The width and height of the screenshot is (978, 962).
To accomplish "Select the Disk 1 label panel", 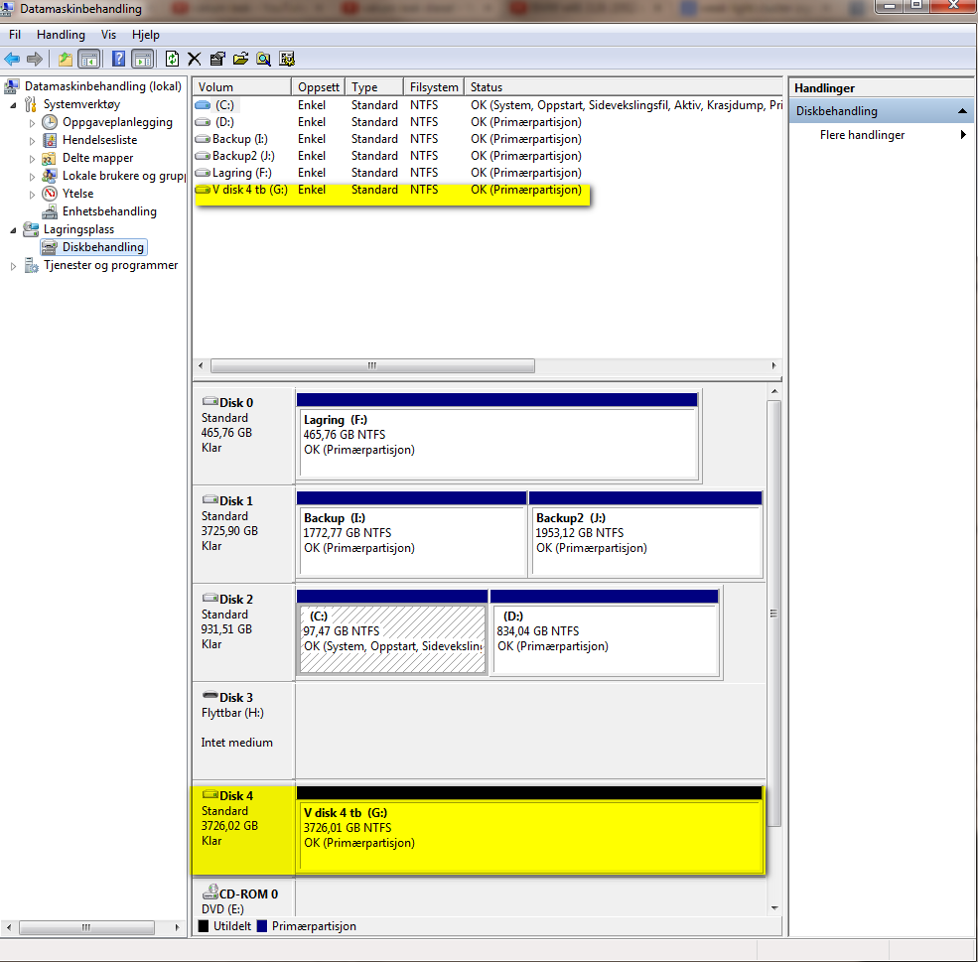I will (x=243, y=534).
